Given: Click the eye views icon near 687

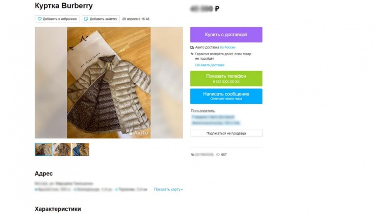Looking at the screenshot, I should [x=218, y=155].
